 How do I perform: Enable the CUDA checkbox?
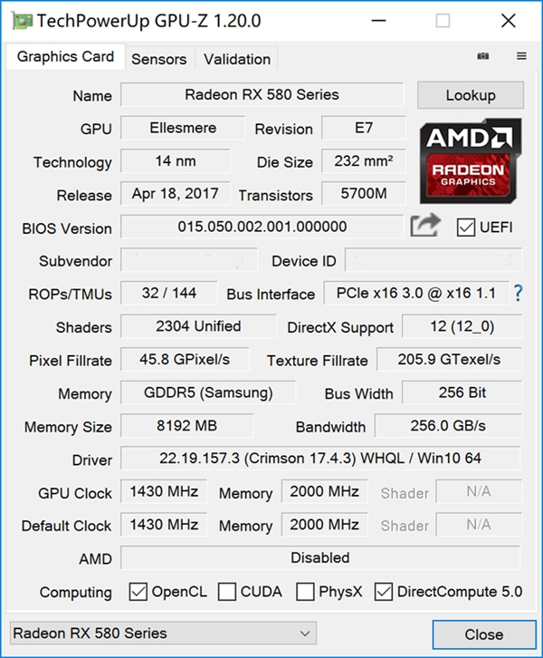tap(227, 592)
